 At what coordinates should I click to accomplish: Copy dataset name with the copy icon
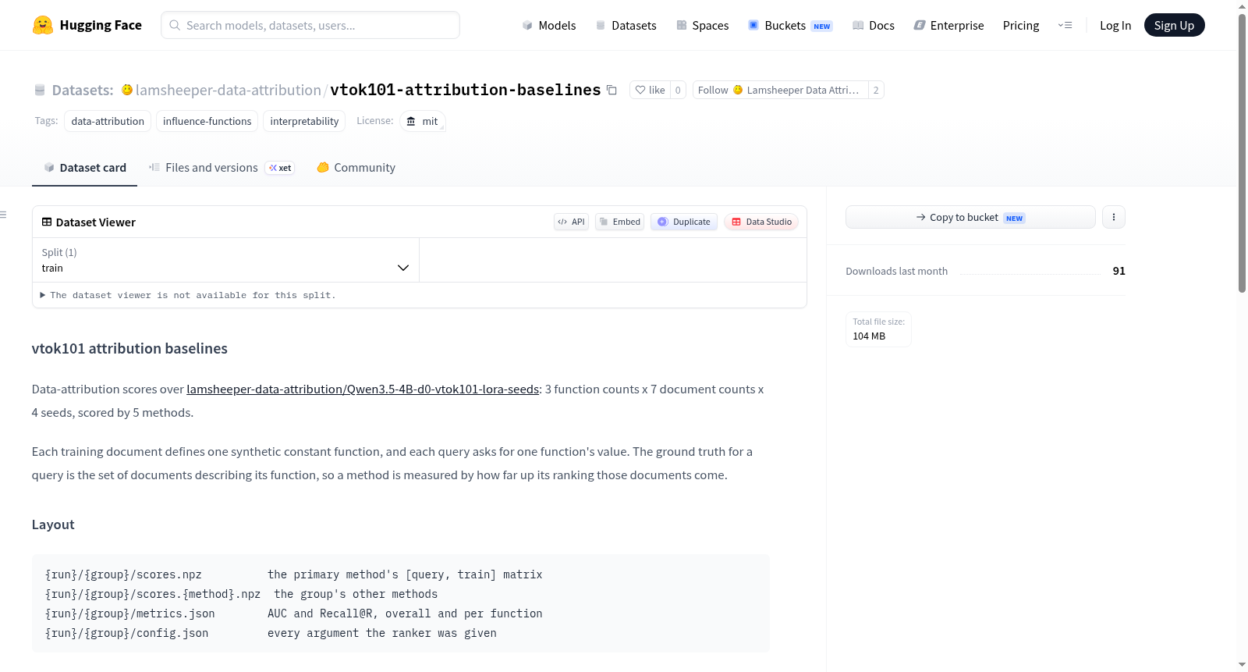(x=612, y=91)
